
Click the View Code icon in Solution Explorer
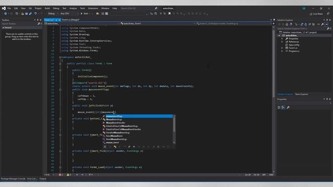pos(318,24)
